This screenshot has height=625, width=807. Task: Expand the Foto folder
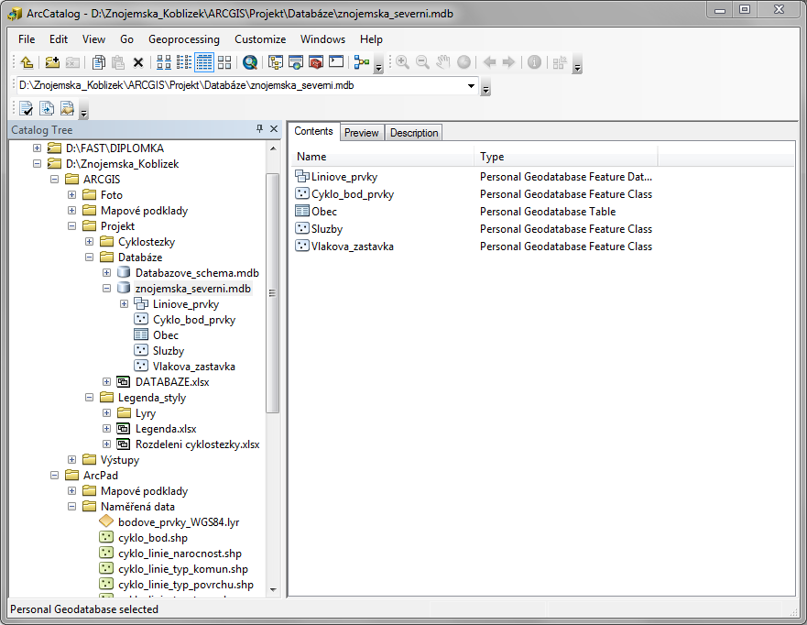click(x=72, y=195)
